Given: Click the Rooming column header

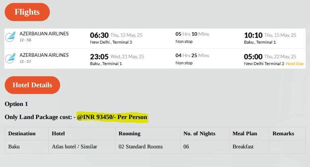Looking at the screenshot, I should 129,134.
